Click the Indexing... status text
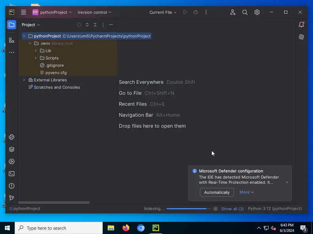The width and height of the screenshot is (313, 234). 154,209
